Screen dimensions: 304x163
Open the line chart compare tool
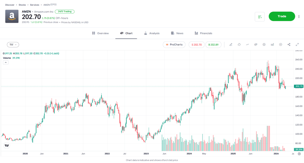pos(247,45)
